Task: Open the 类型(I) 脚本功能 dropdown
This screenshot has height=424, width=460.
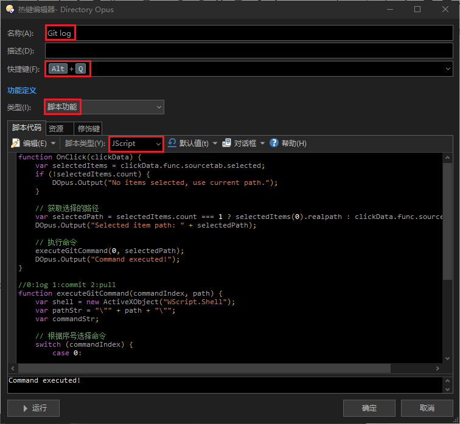Action: tap(105, 107)
